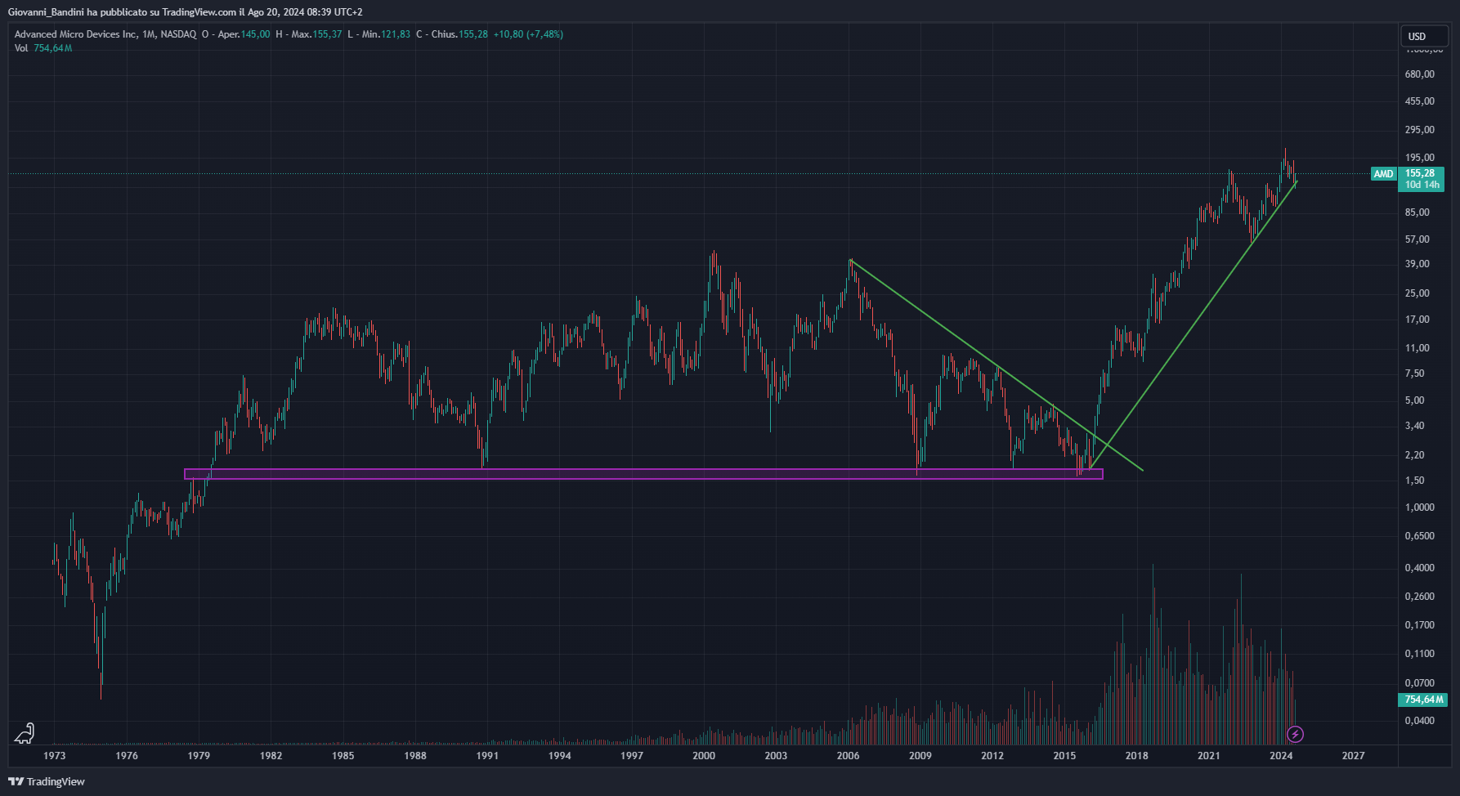The width and height of the screenshot is (1460, 796).
Task: Click the 2024 label on time axis
Action: [x=1281, y=755]
